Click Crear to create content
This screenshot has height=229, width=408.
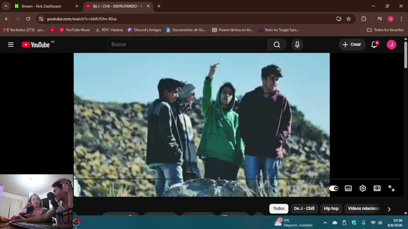(x=352, y=45)
